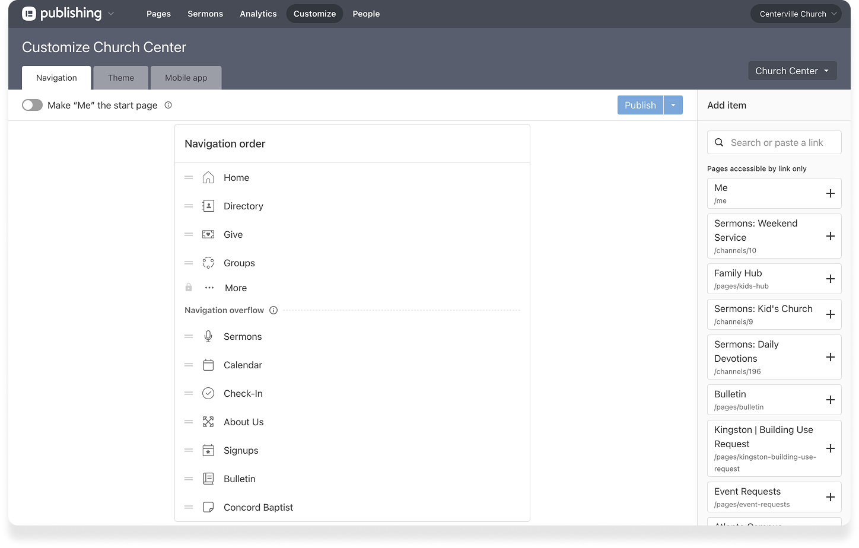Toggle Make "Me" the start page switch

(x=33, y=106)
